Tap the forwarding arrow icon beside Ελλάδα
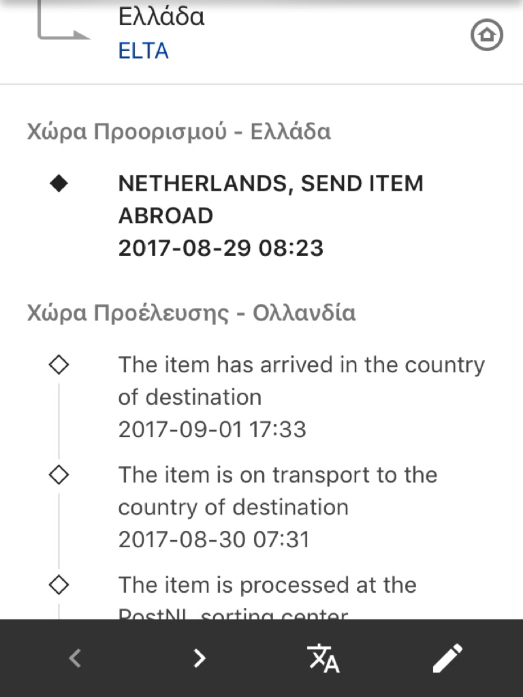Viewport: 523px width, 697px height. (62, 20)
